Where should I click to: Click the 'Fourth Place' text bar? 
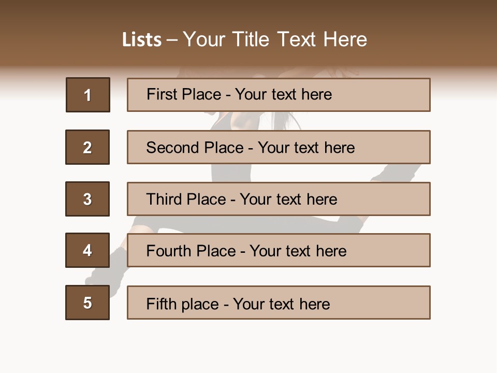tap(279, 250)
